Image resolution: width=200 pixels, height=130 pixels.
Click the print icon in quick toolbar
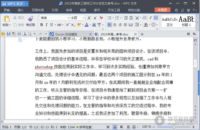click(x=19, y=34)
